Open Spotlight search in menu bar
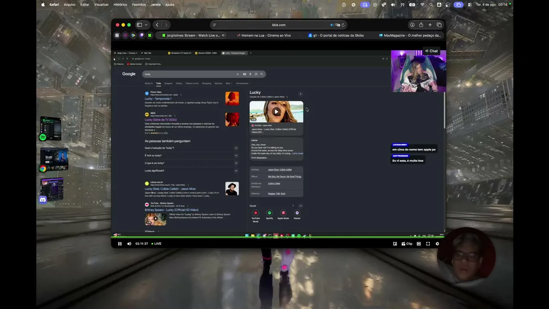Image resolution: width=549 pixels, height=309 pixels. click(x=431, y=5)
